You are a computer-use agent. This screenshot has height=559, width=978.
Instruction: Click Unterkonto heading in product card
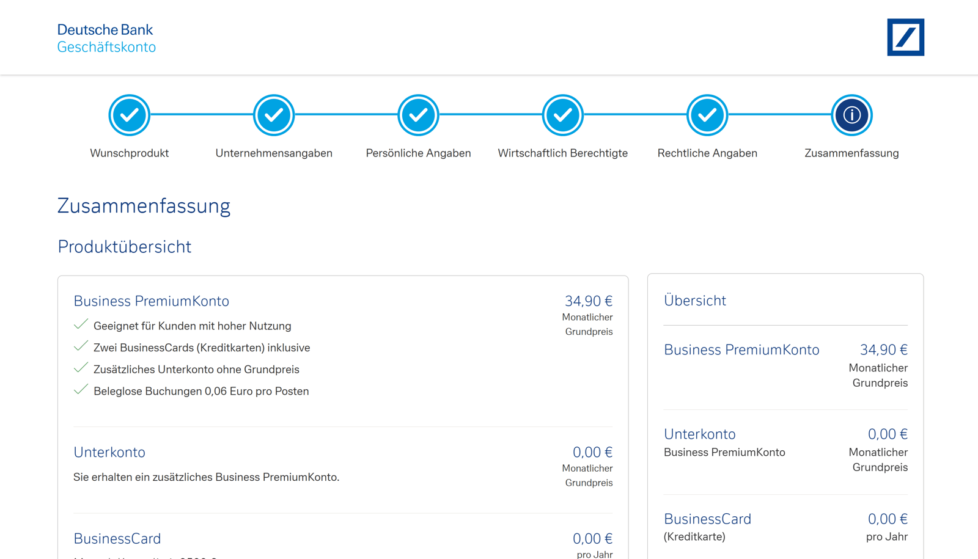click(x=109, y=452)
